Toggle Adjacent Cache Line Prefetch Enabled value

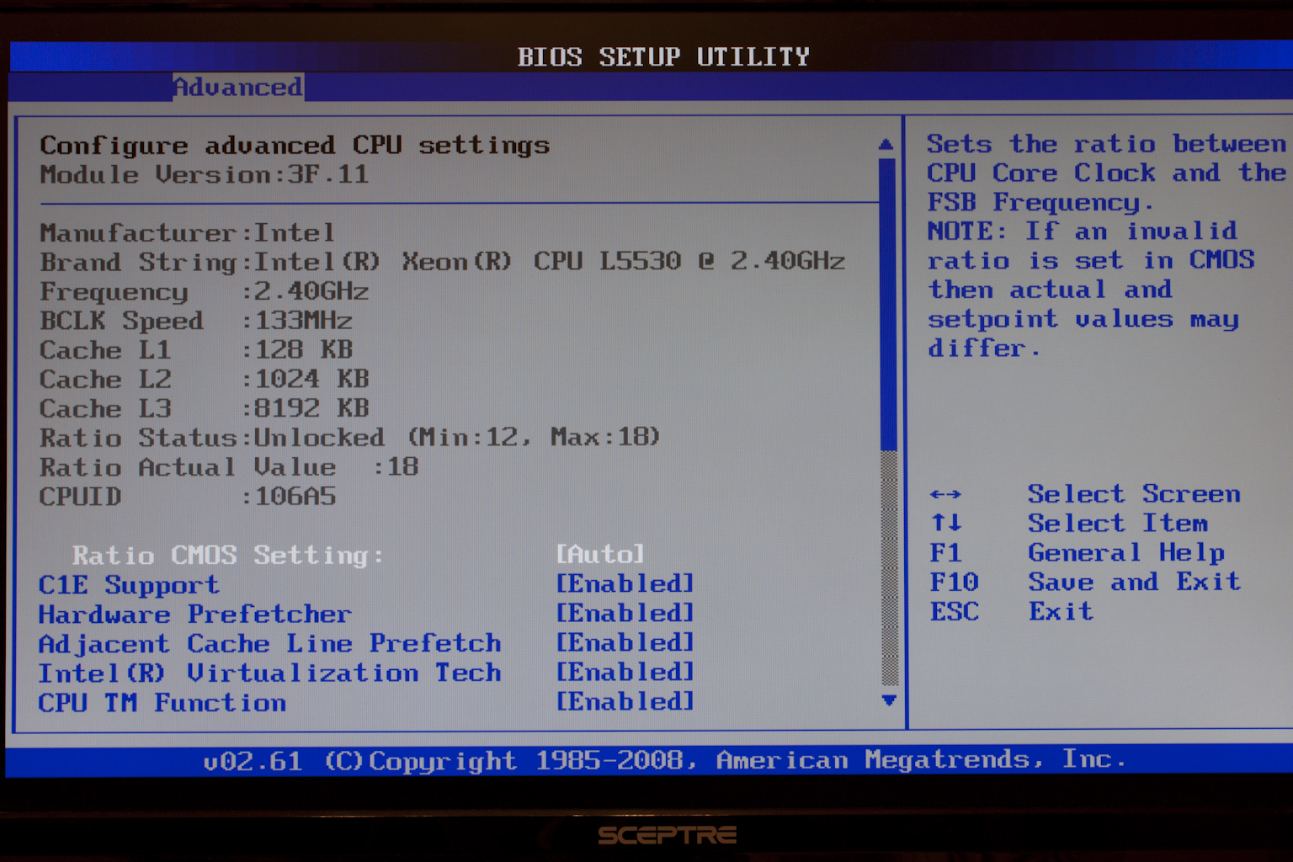(625, 642)
